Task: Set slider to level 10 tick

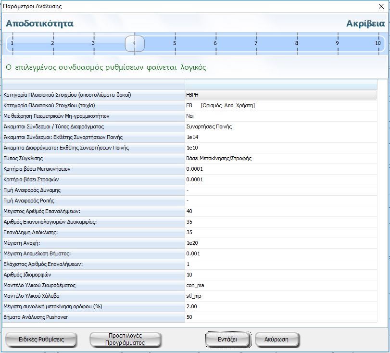Action: pos(378,43)
